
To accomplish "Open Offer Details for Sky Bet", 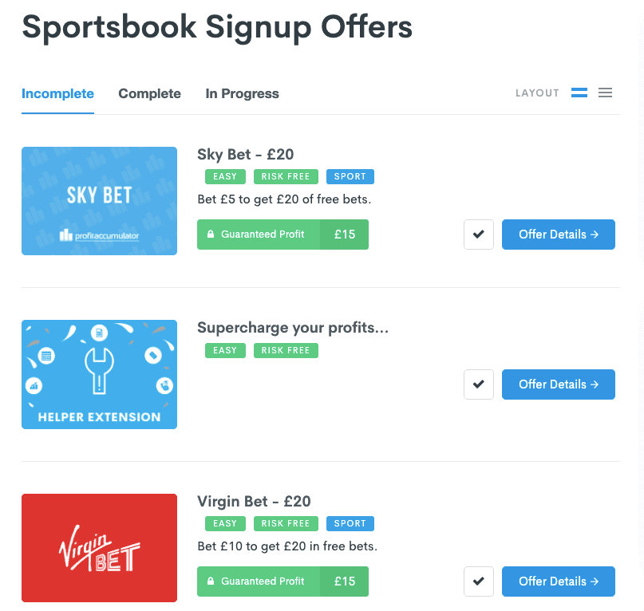I will coord(559,235).
